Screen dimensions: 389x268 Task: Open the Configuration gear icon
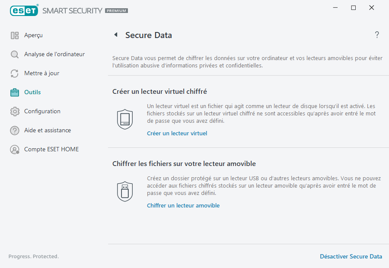[15, 111]
